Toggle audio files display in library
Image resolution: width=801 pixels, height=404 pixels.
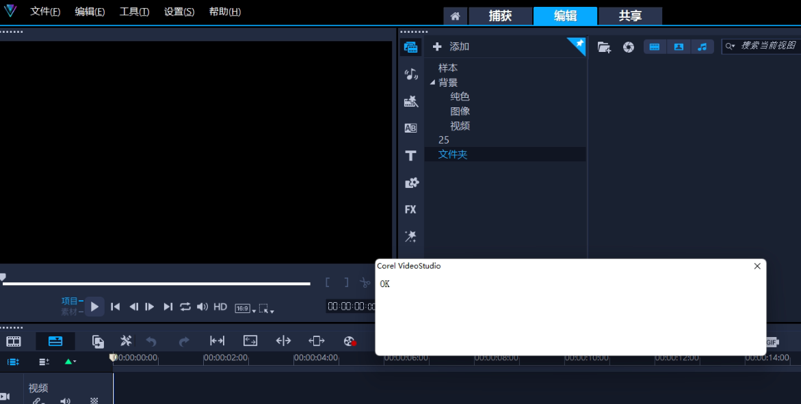coord(702,47)
